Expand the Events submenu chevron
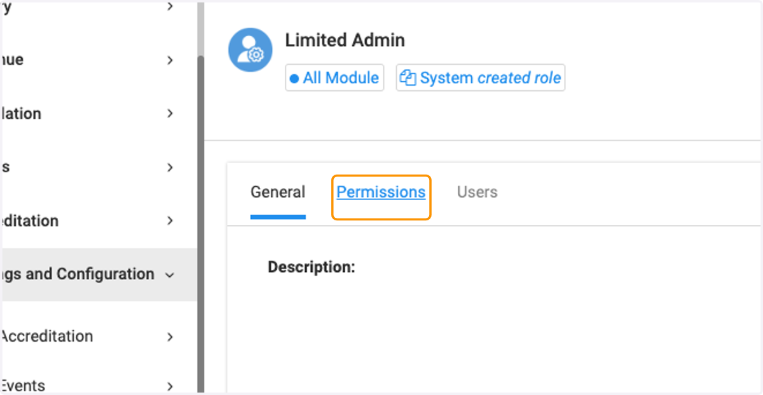Image resolution: width=763 pixels, height=395 pixels. point(170,386)
